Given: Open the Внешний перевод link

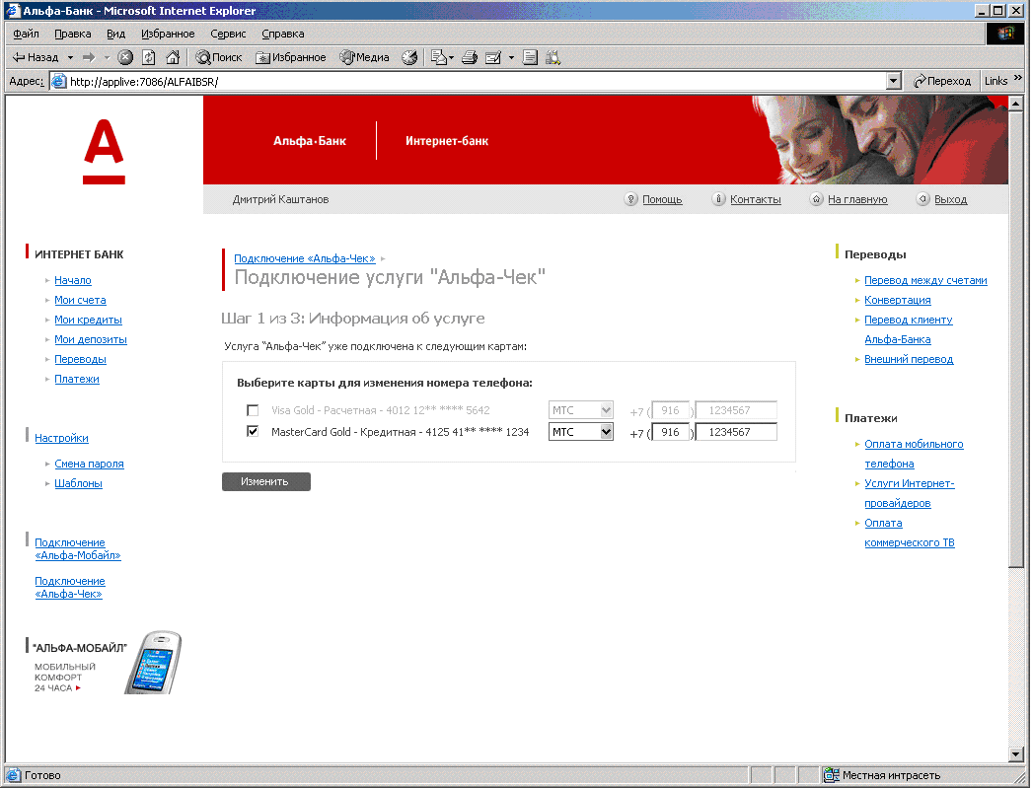Looking at the screenshot, I should click(909, 359).
